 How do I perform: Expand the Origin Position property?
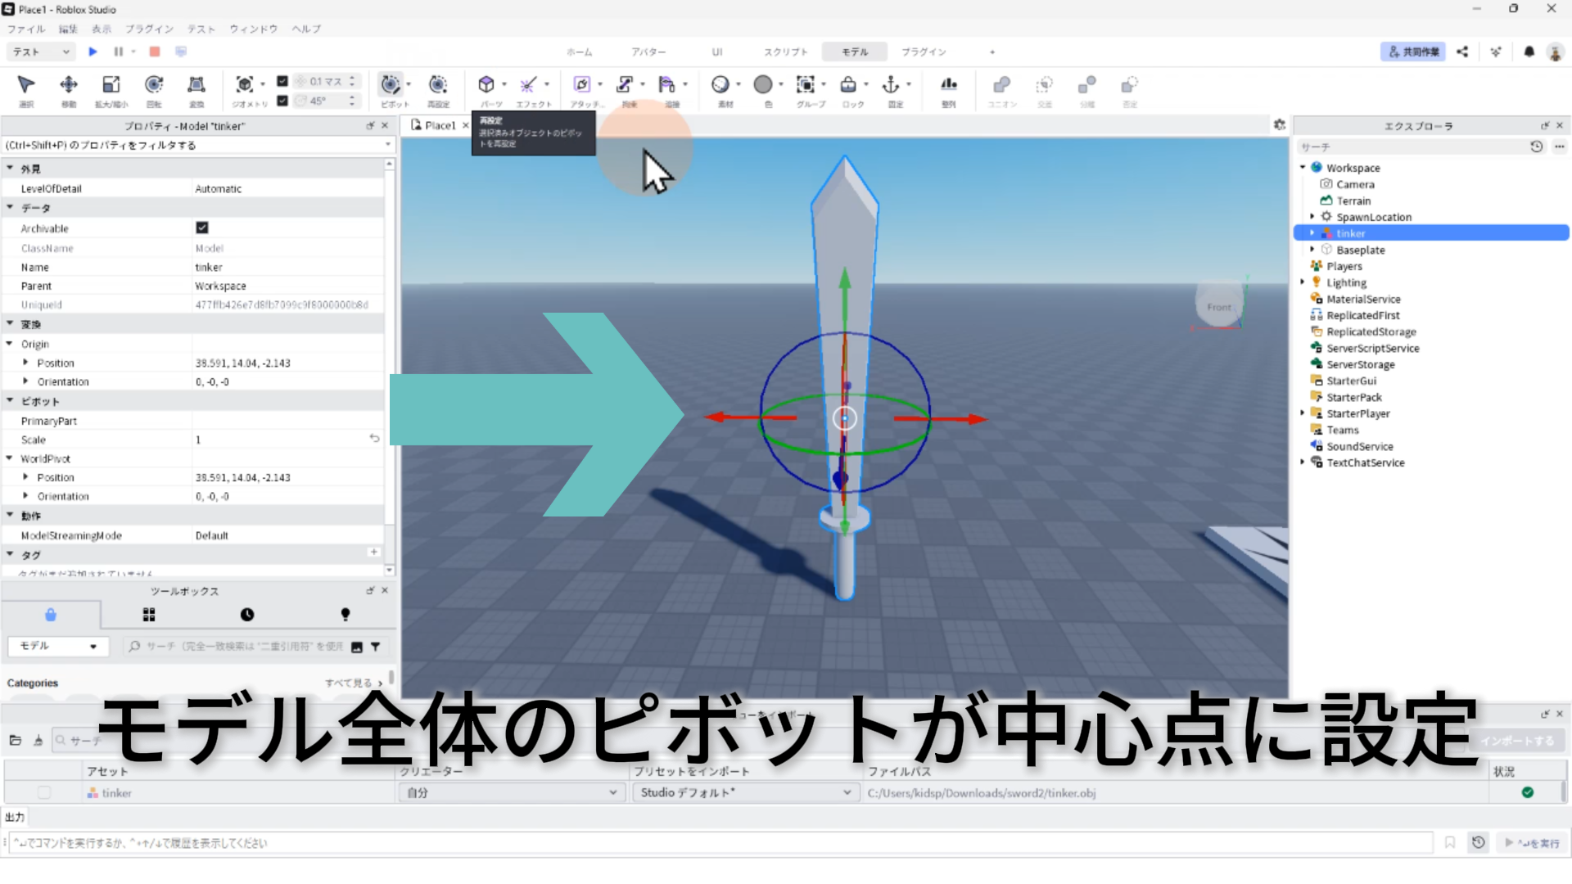click(x=25, y=363)
